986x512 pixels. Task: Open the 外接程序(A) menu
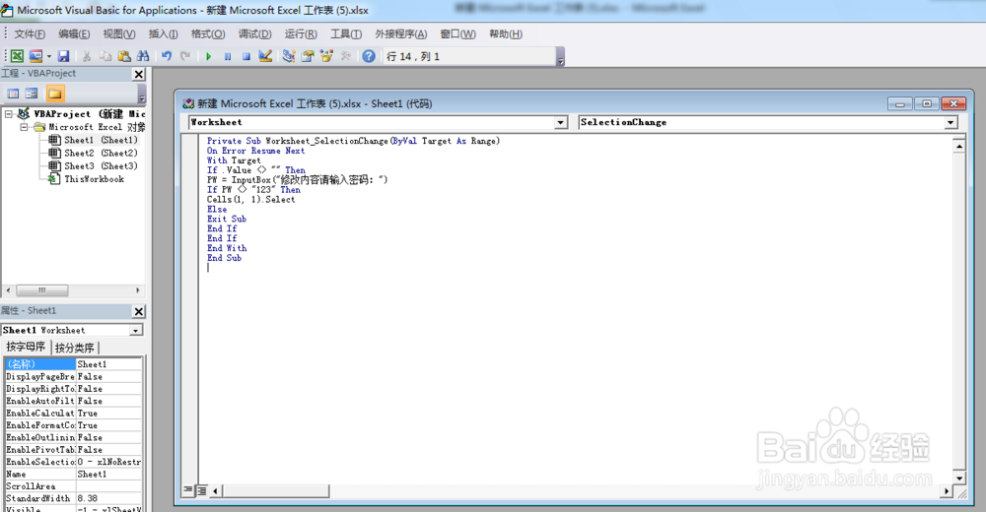[x=401, y=33]
